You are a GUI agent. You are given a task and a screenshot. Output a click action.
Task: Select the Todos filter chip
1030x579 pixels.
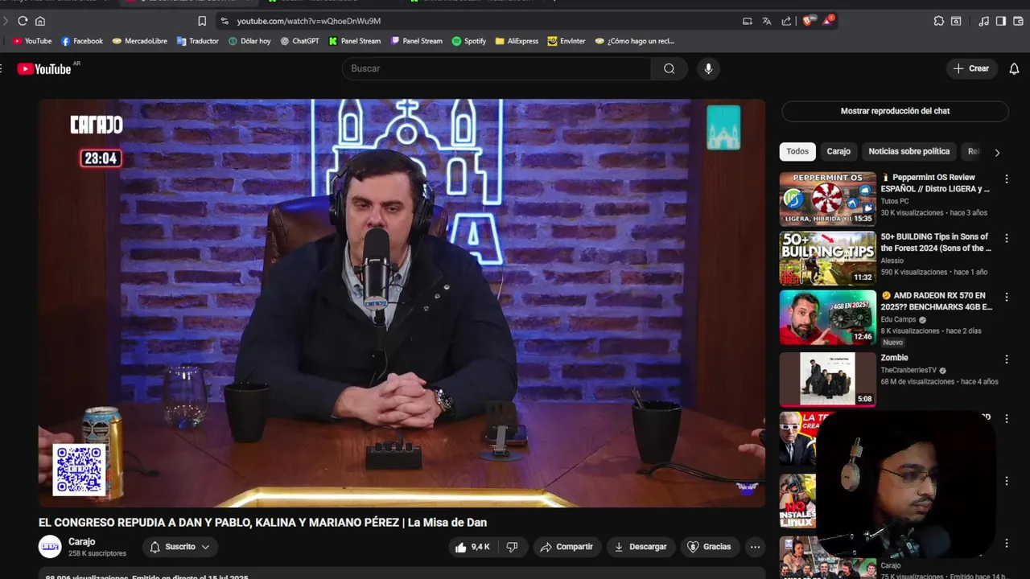click(797, 151)
